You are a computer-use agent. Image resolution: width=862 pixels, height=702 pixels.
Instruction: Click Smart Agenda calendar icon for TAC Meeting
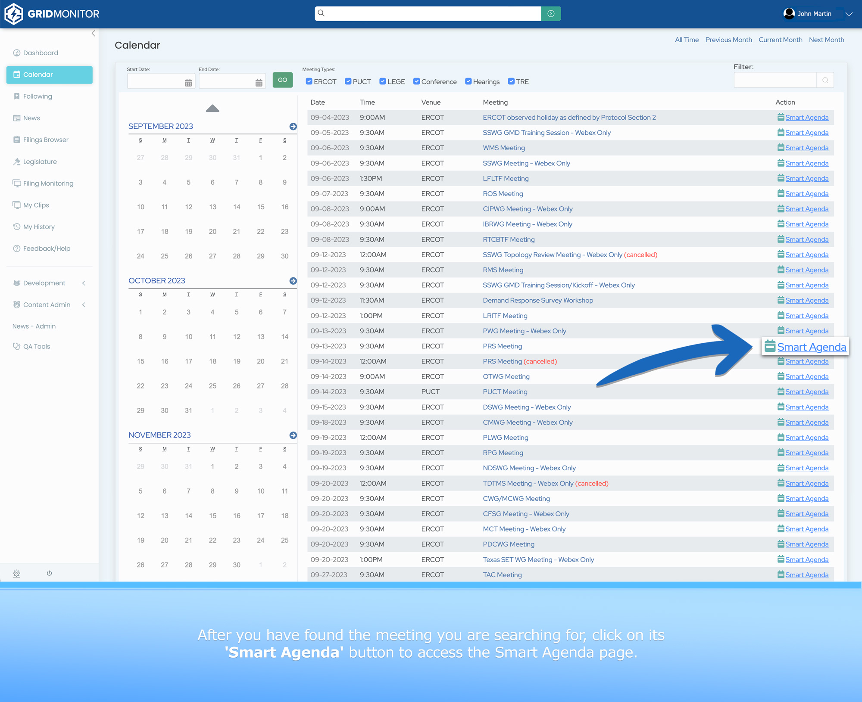tap(781, 575)
